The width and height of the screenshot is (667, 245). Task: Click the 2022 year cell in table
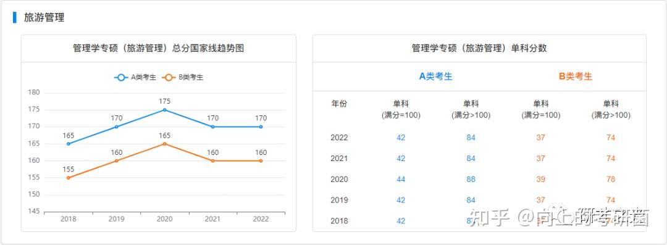(339, 138)
